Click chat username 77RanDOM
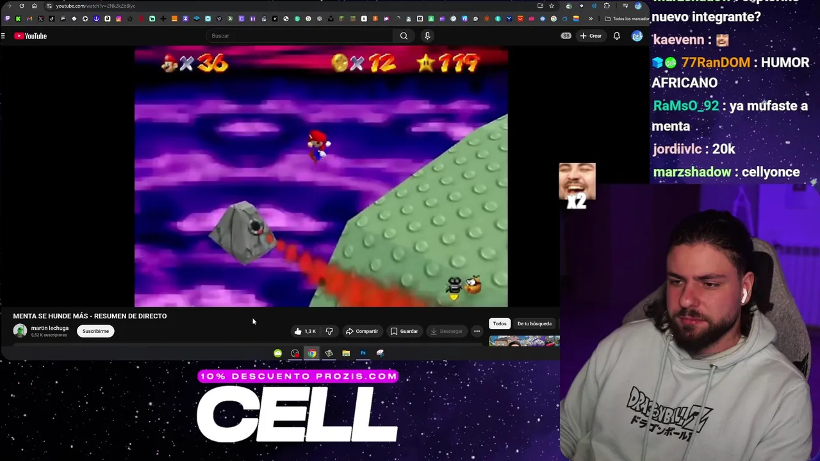 715,62
